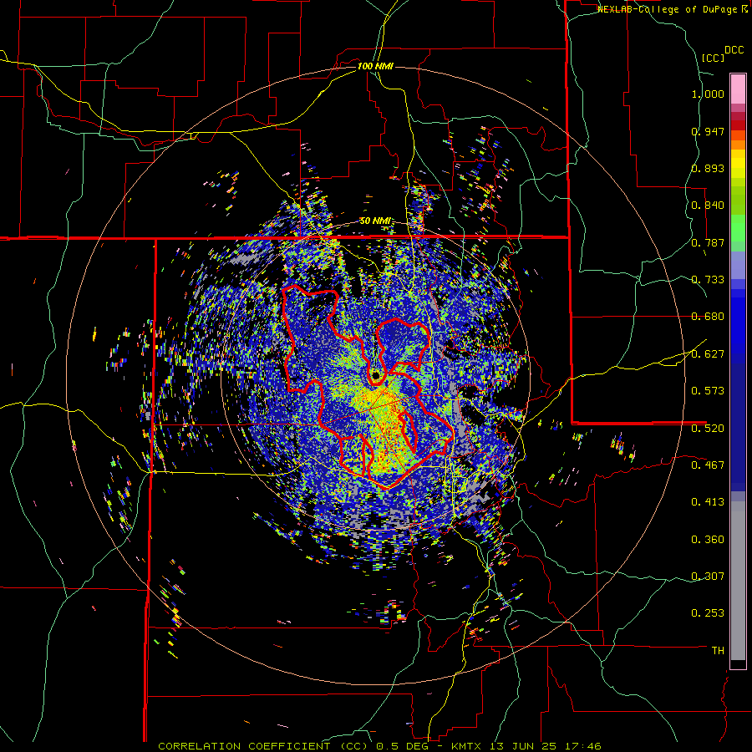
Task: Pick the orange swatch on the color bar
Action: (x=738, y=145)
